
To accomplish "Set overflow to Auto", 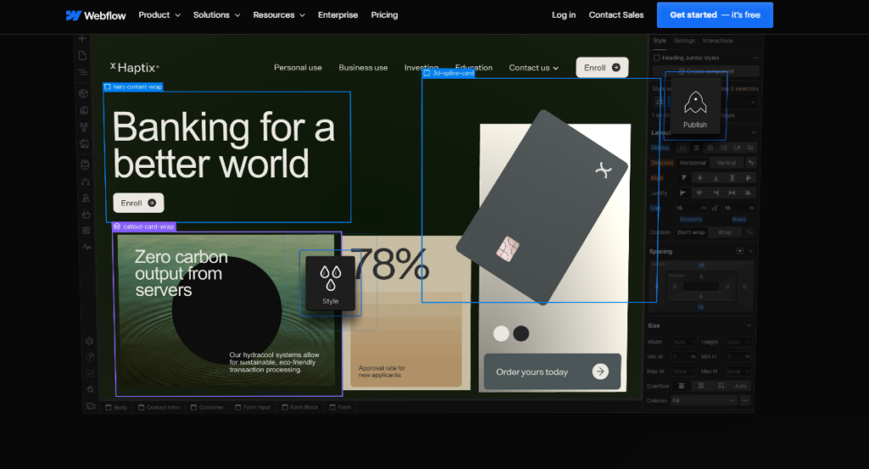I will 740,386.
